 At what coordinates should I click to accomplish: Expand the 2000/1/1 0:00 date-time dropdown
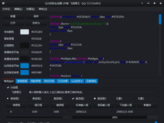click(156, 112)
